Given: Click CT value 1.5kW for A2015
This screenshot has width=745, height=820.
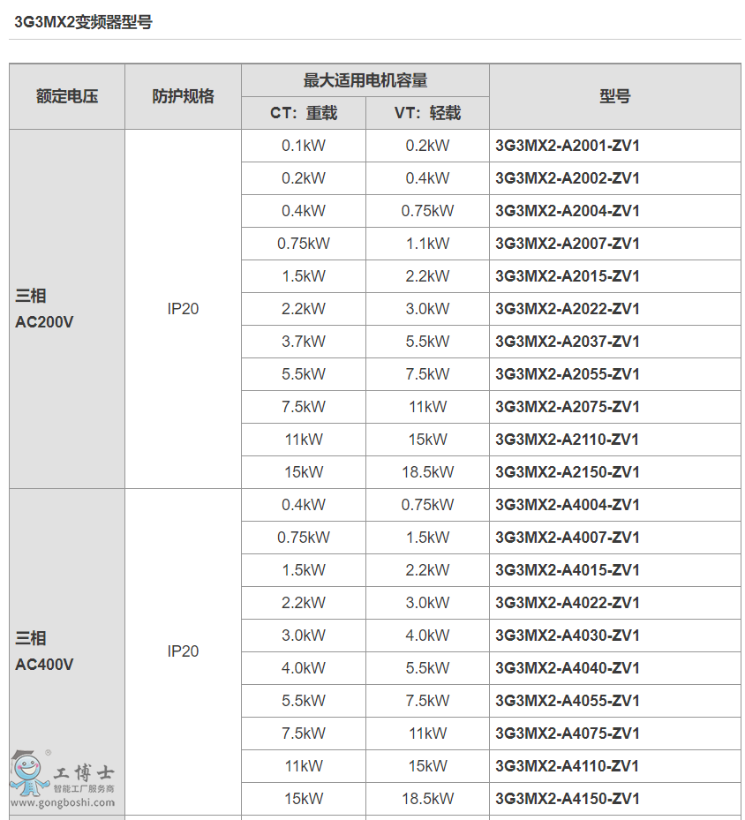Looking at the screenshot, I should click(304, 276).
